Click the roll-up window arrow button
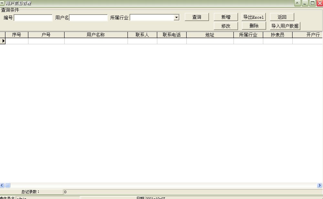323x199 pixels. coord(297,3)
